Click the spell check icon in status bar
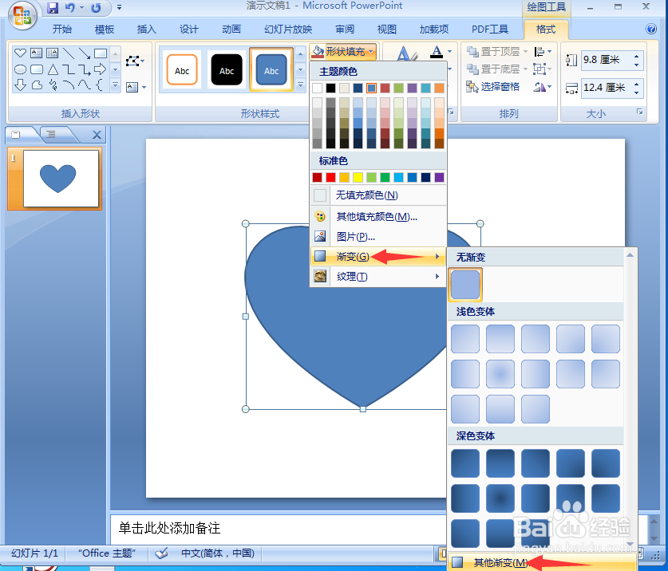The image size is (668, 571). (x=161, y=553)
